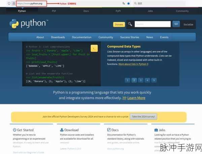
Task: Select slide 3 in the code carousel
Action: pos(141,80)
